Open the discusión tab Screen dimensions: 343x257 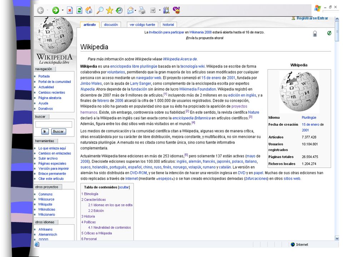coord(111,25)
